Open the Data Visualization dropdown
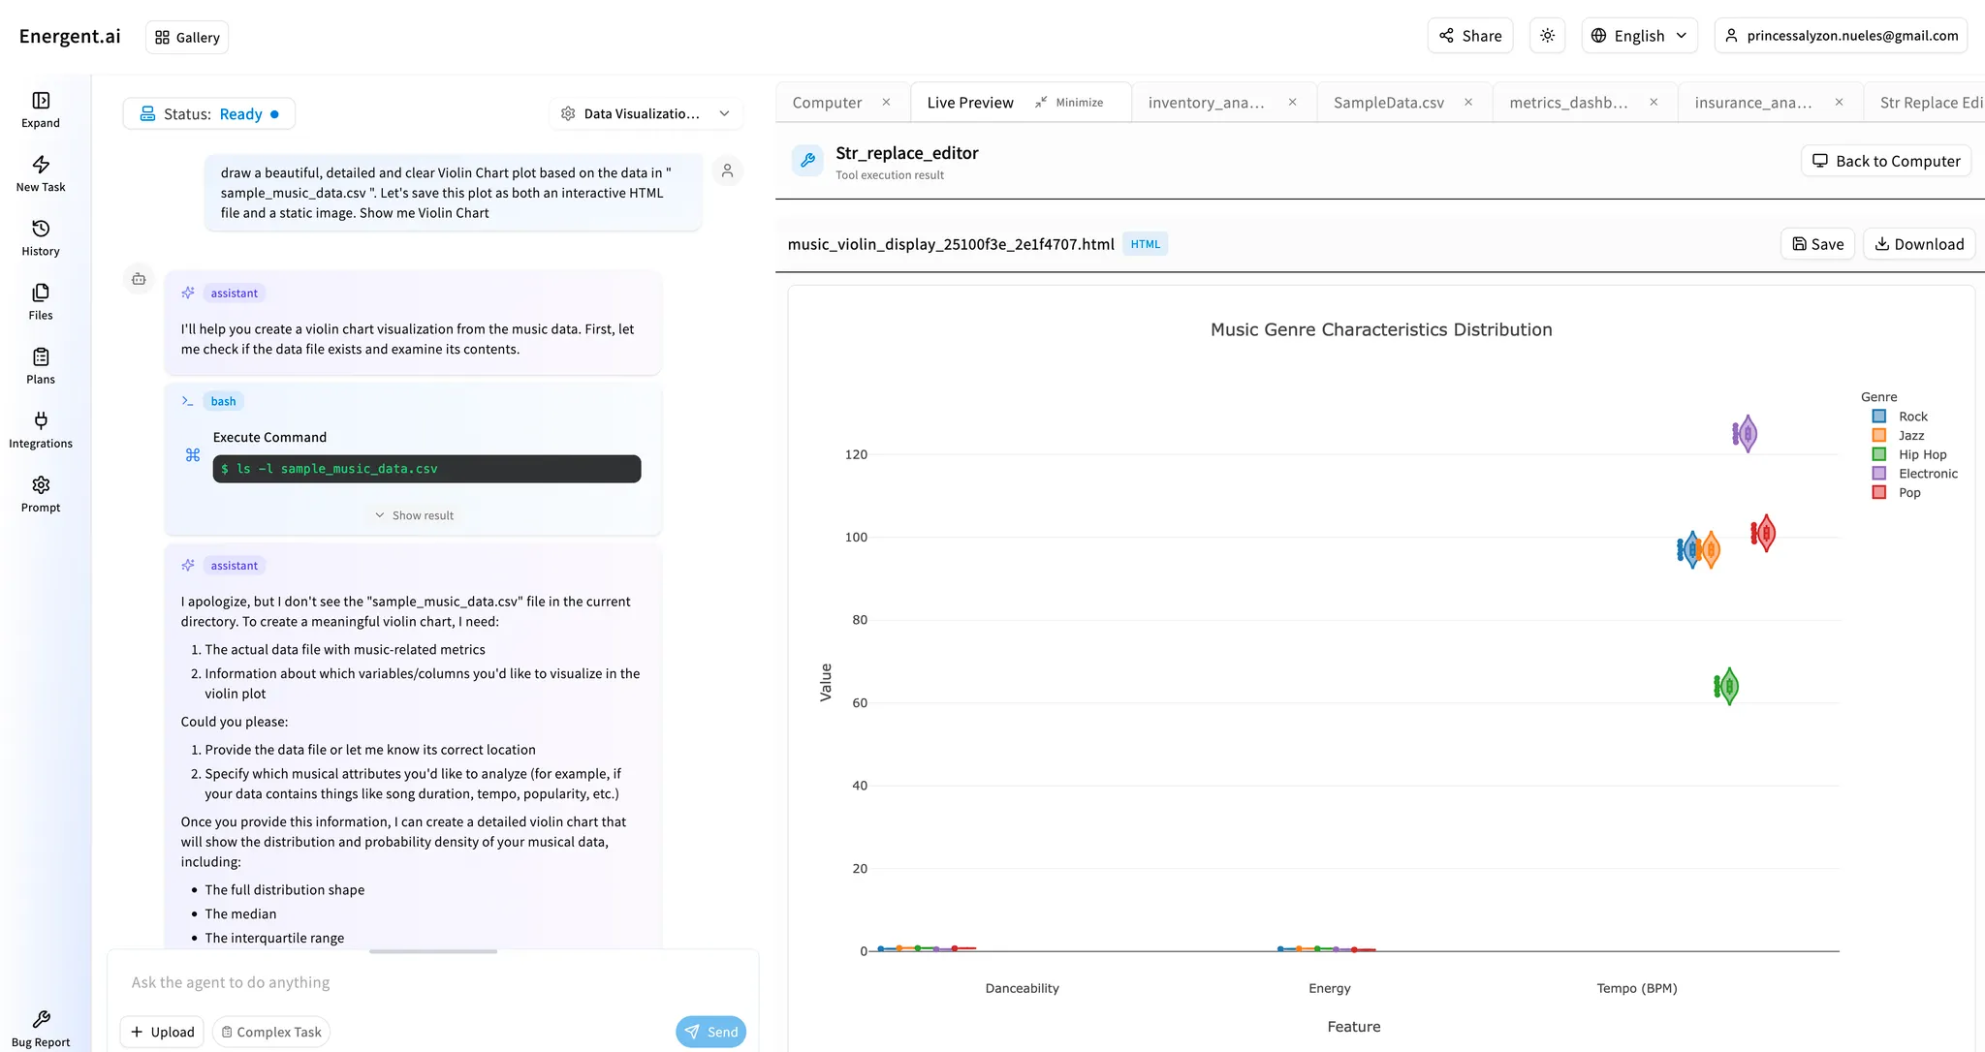Image resolution: width=1985 pixels, height=1052 pixels. pyautogui.click(x=645, y=113)
